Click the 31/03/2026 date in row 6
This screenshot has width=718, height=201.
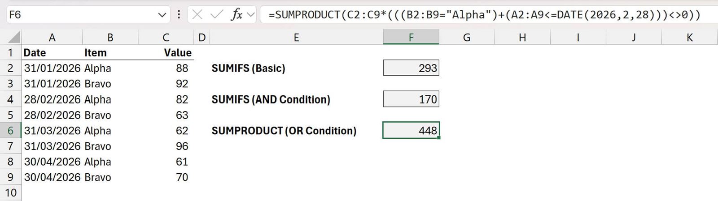coord(52,131)
